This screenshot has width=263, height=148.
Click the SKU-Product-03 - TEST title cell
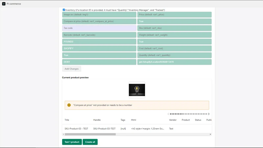(76, 129)
